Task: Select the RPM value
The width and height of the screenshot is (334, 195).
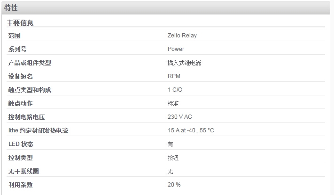Action: point(174,76)
